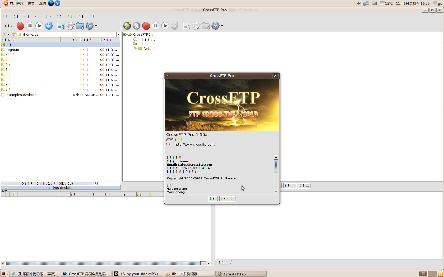Expand dropdown arrow beside remote gear icon
The width and height of the screenshot is (444, 277).
[x=222, y=26]
